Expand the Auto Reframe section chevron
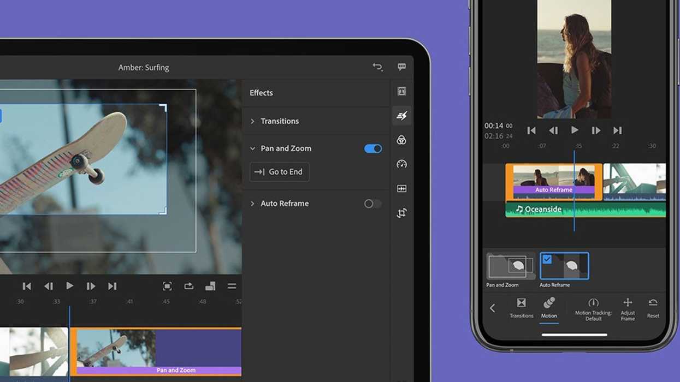Screen dimensions: 680x382 click(252, 204)
